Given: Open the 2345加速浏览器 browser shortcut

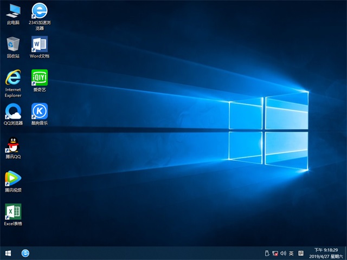Looking at the screenshot, I should [40, 11].
